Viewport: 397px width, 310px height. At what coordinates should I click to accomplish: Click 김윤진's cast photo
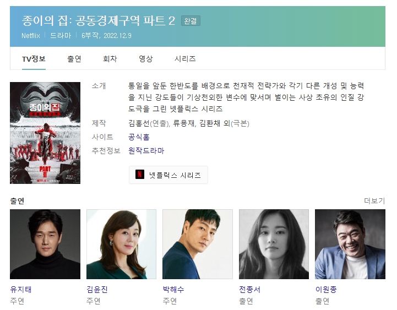121,244
